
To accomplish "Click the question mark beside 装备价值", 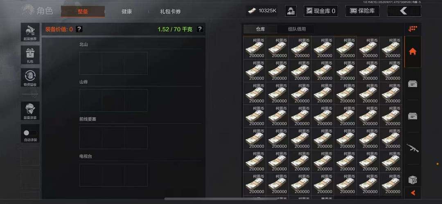I will point(79,29).
